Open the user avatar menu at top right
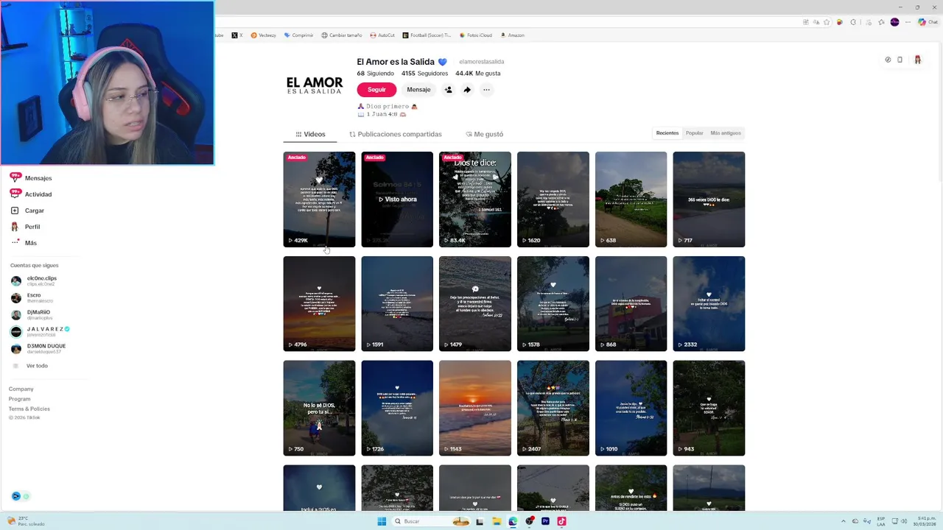Viewport: 943px width, 530px height. [917, 60]
